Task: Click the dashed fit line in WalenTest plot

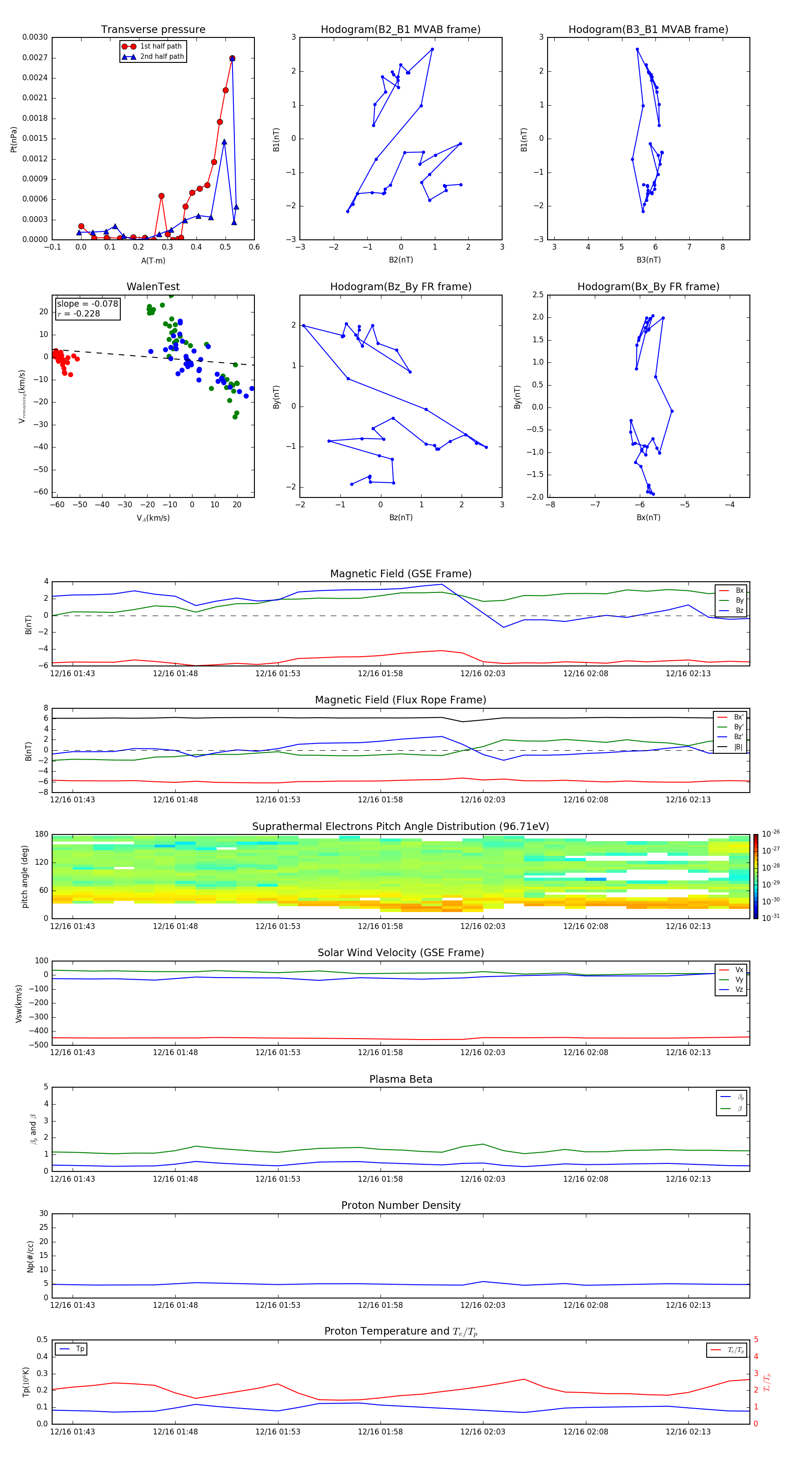Action: point(153,357)
